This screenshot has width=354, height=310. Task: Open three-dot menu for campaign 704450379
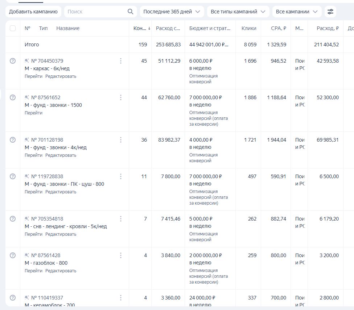[x=121, y=61]
